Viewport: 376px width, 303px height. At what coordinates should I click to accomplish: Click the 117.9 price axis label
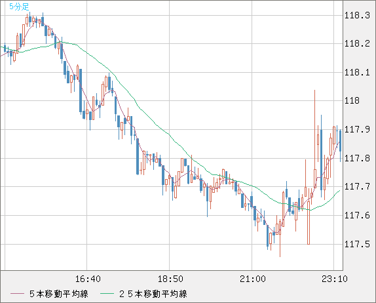coord(357,129)
